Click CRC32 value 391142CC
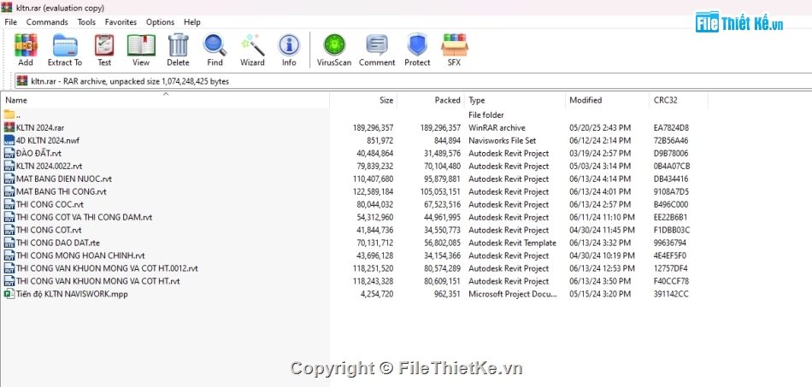 [x=672, y=294]
